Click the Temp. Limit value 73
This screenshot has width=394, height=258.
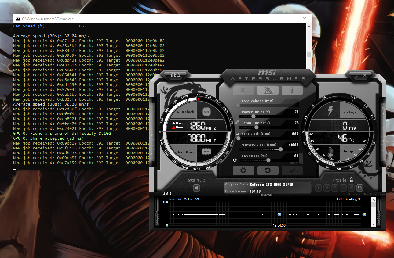tap(297, 123)
